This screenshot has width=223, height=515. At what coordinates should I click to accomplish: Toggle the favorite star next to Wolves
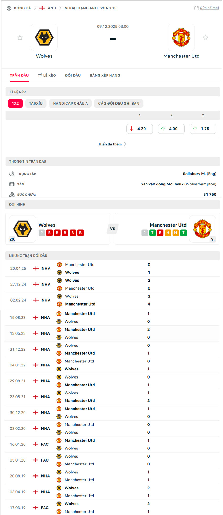20,38
